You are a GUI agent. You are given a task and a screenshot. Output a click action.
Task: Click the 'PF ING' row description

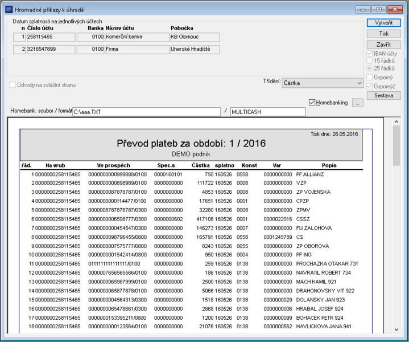coord(304,255)
